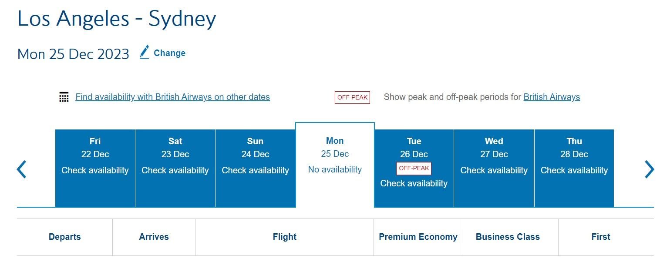This screenshot has height=265, width=660.
Task: Click the pencil Change icon
Action: point(145,52)
